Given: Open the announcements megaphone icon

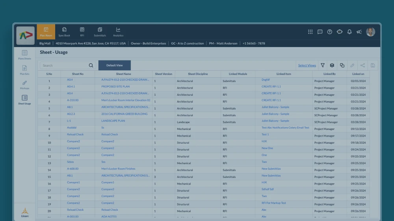Looking at the screenshot, I should coord(359,32).
